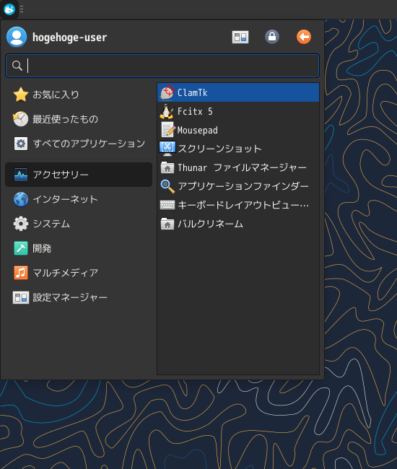Screen dimensions: 397x469
Task: Open the マルチメディア category
Action: click(79, 273)
